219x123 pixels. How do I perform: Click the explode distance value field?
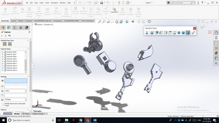click(15, 91)
